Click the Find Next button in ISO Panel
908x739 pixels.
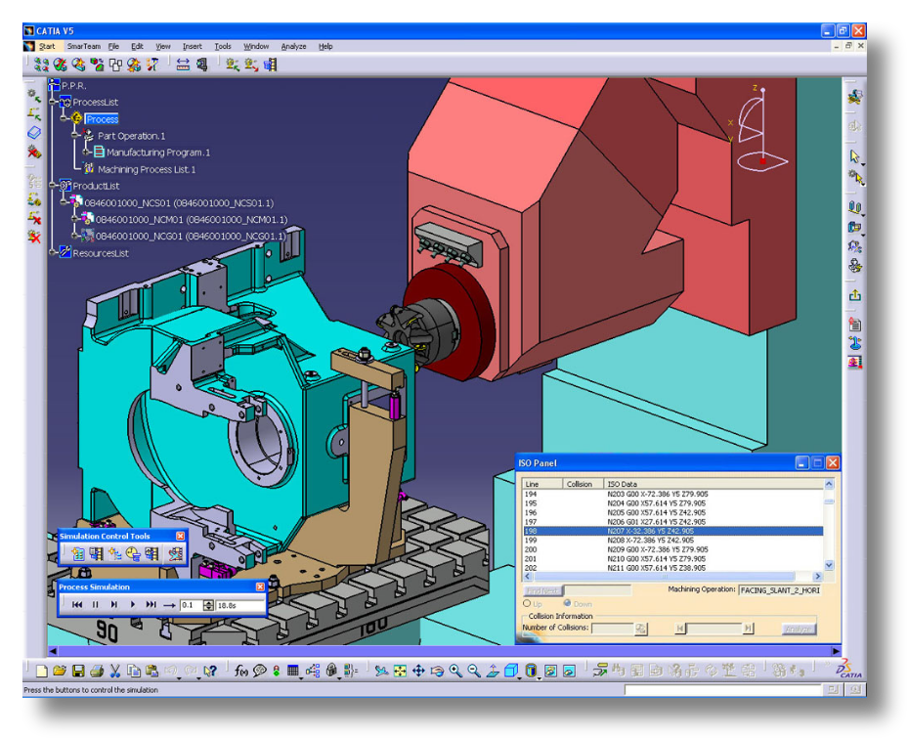[x=542, y=590]
